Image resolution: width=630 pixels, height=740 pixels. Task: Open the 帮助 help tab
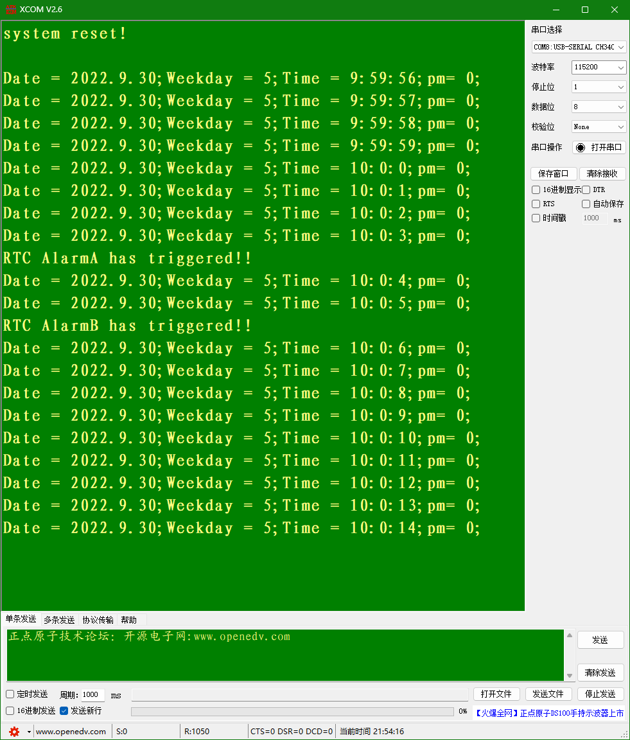tap(129, 620)
